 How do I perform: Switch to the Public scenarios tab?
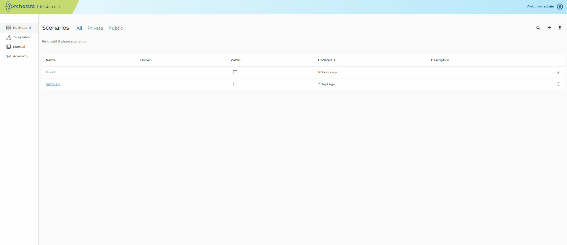[116, 28]
